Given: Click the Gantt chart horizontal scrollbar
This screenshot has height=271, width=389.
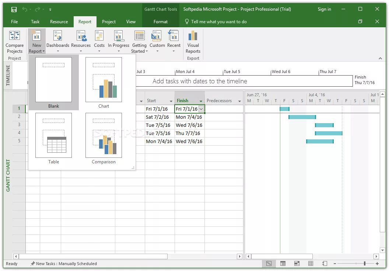Looking at the screenshot, I should pos(282,256).
